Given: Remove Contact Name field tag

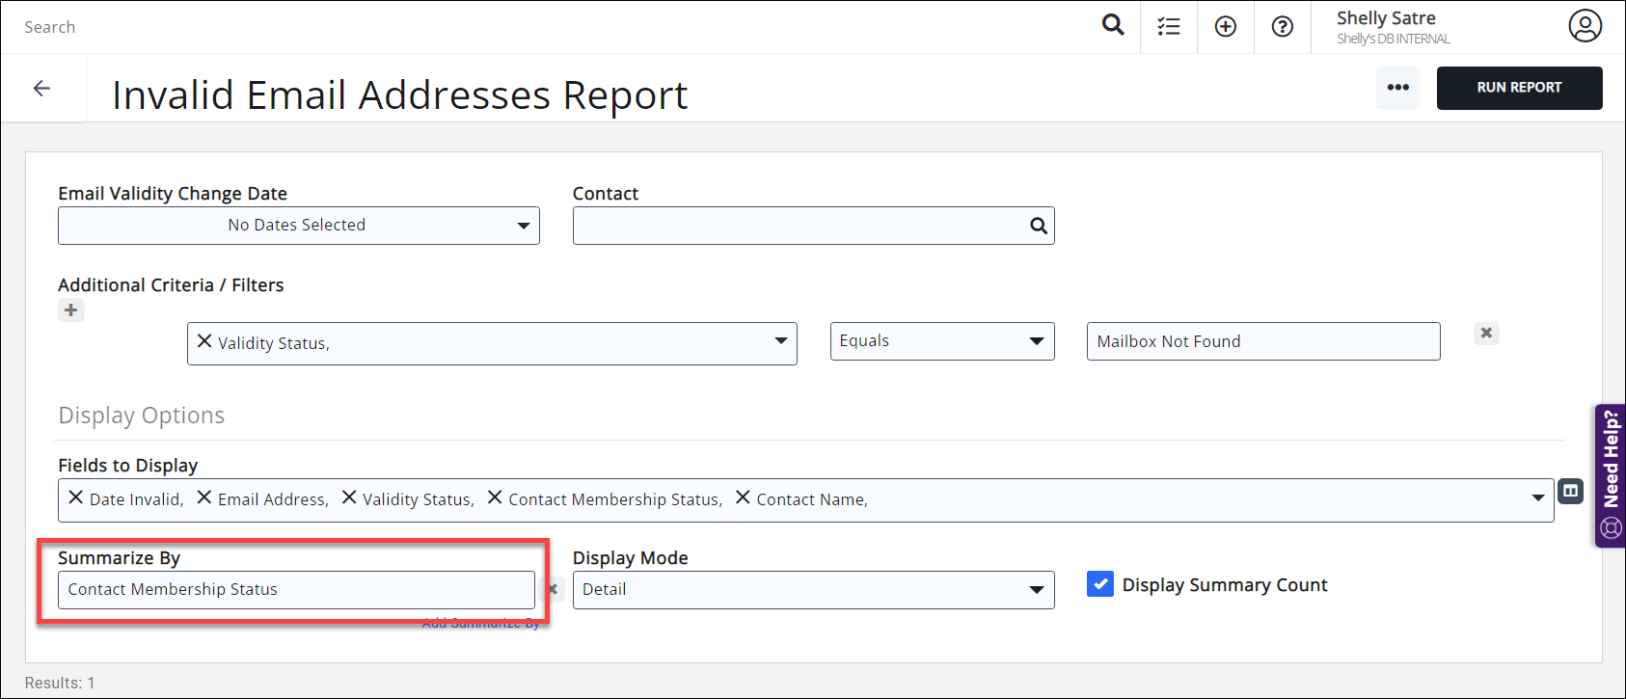Looking at the screenshot, I should coord(743,497).
